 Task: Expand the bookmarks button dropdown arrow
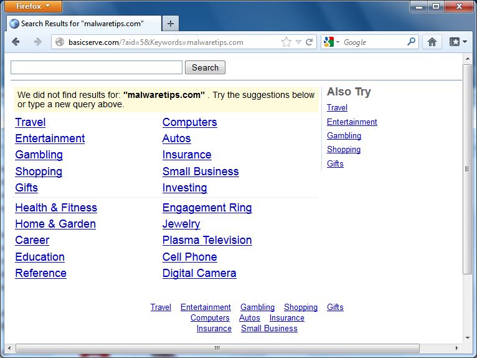tap(465, 42)
